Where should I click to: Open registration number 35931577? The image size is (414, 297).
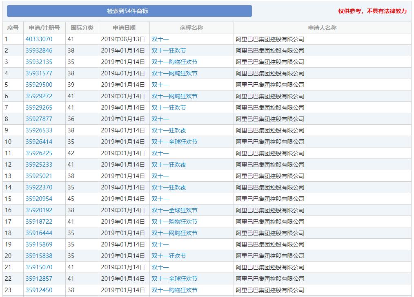pyautogui.click(x=39, y=73)
